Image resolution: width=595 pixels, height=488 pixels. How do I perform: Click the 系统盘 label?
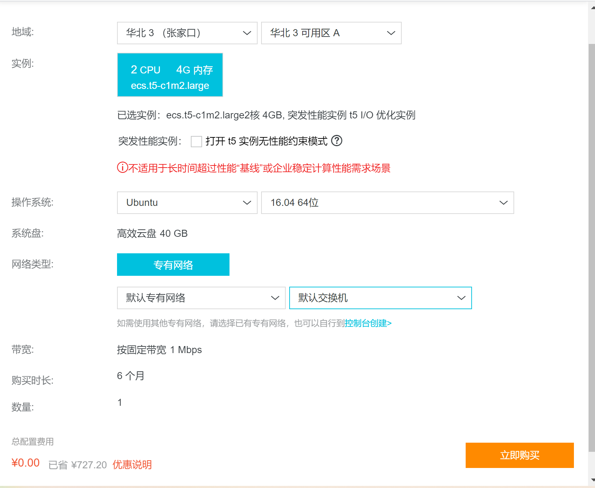pyautogui.click(x=27, y=233)
